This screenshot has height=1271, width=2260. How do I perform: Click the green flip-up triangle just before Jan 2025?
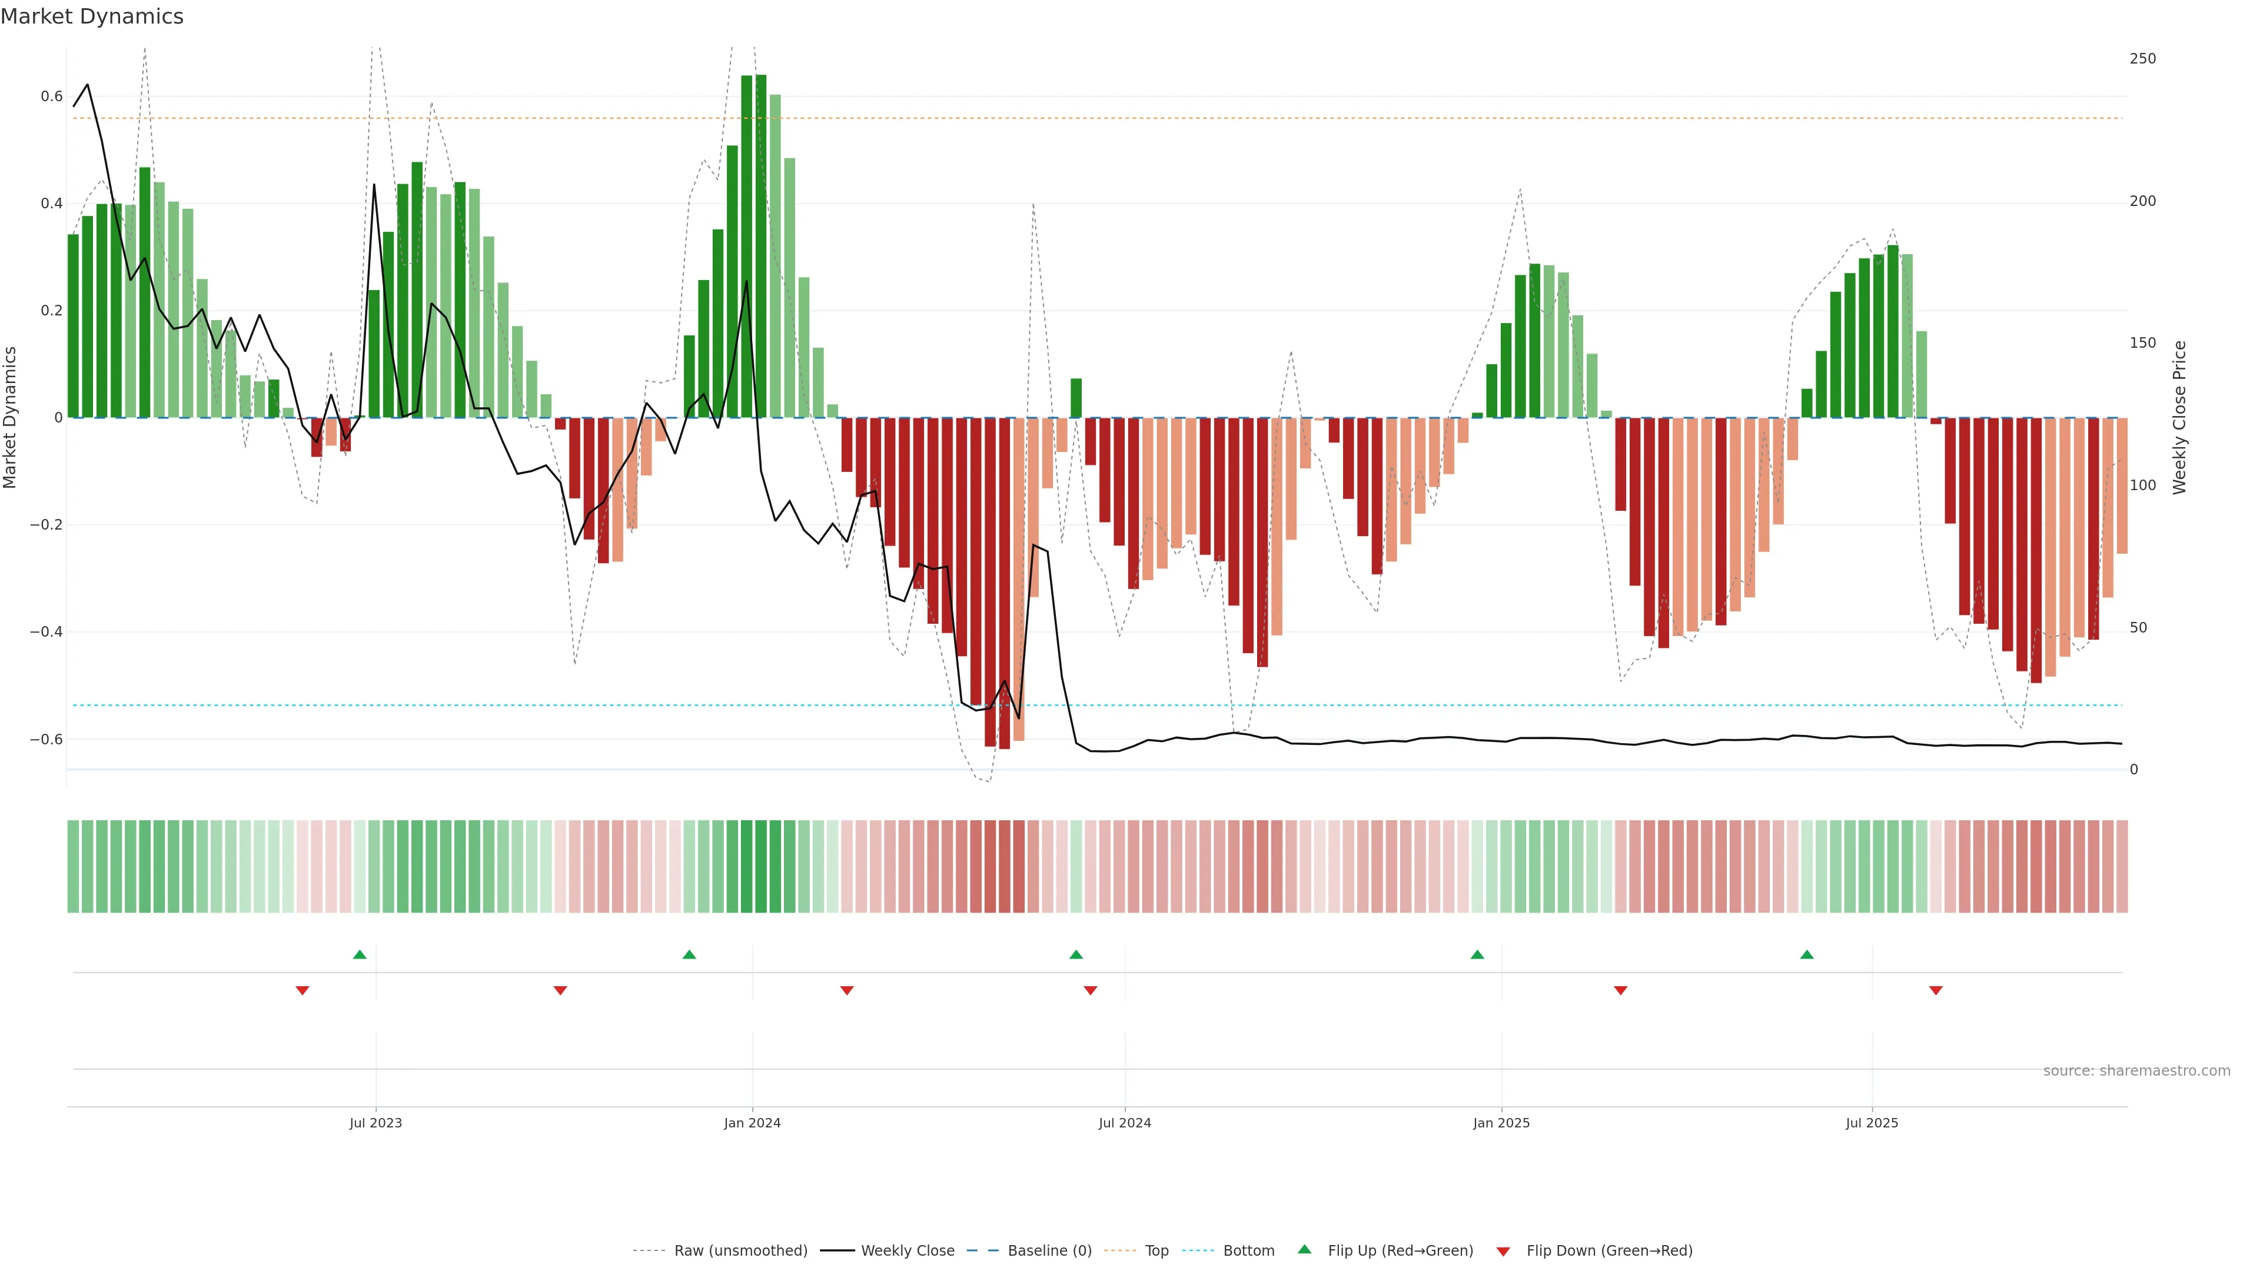(1477, 954)
